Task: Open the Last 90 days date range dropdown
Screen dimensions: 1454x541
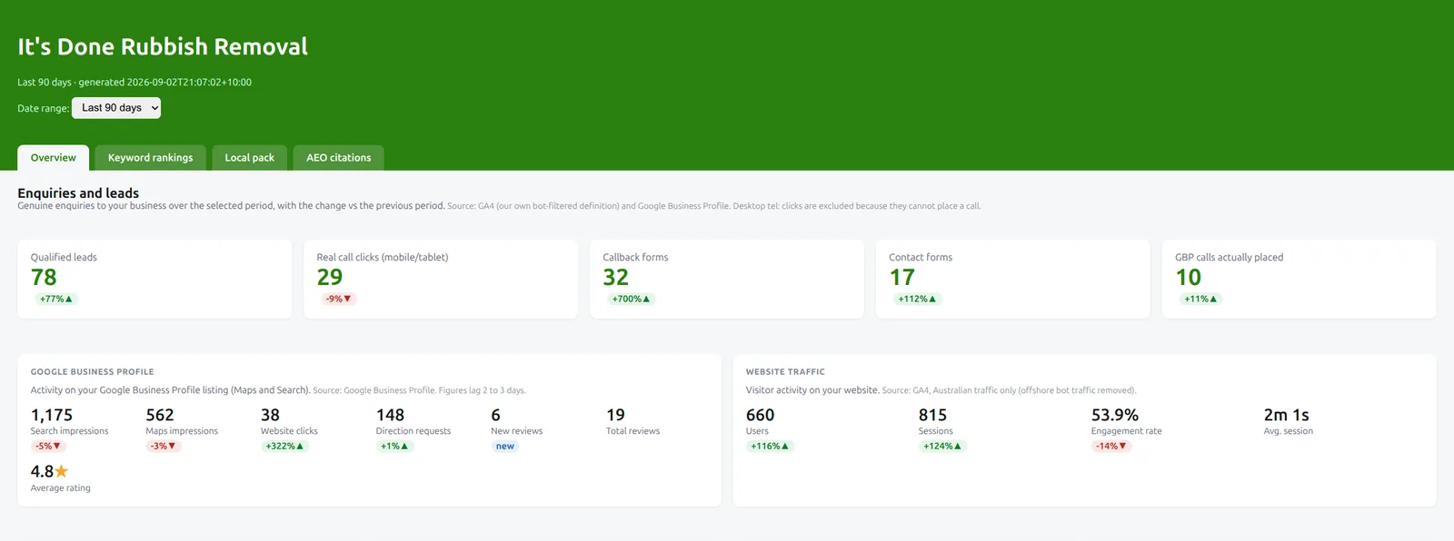Action: tap(116, 108)
